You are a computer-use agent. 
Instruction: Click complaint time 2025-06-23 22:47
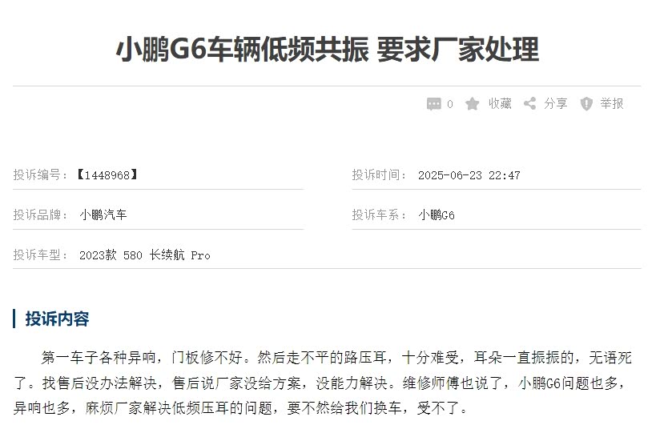(x=469, y=175)
